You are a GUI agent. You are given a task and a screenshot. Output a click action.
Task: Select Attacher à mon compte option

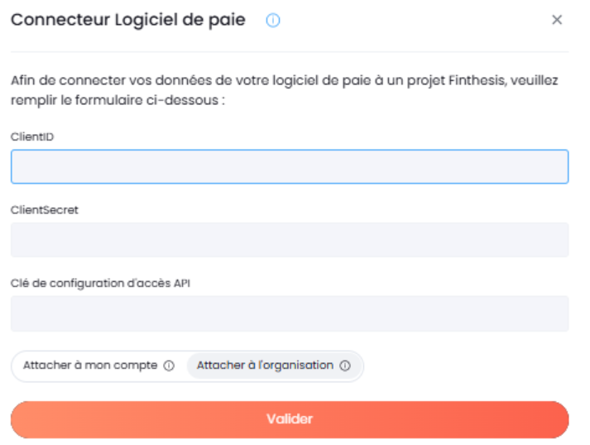coord(98,366)
